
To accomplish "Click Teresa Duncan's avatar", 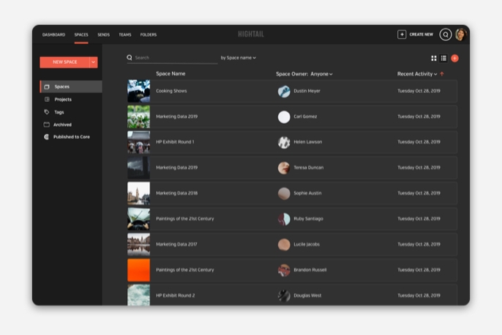I will pyautogui.click(x=284, y=168).
